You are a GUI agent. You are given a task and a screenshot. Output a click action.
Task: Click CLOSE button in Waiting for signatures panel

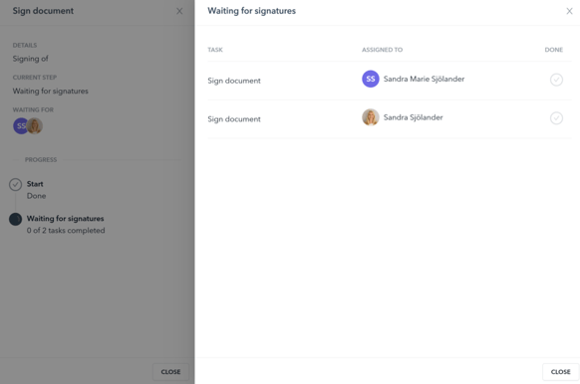560,372
